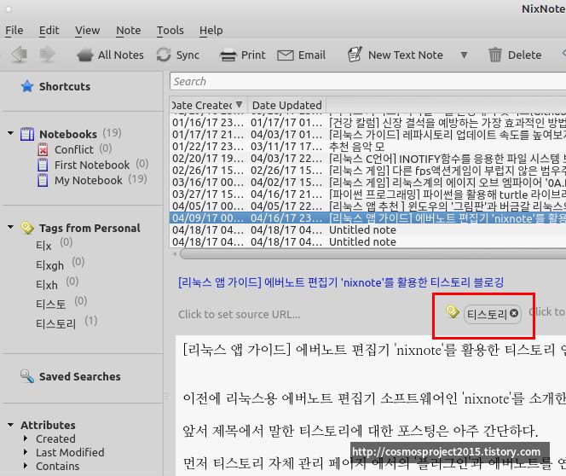Go forward with the right arrow icon
The height and width of the screenshot is (476, 566).
(47, 55)
